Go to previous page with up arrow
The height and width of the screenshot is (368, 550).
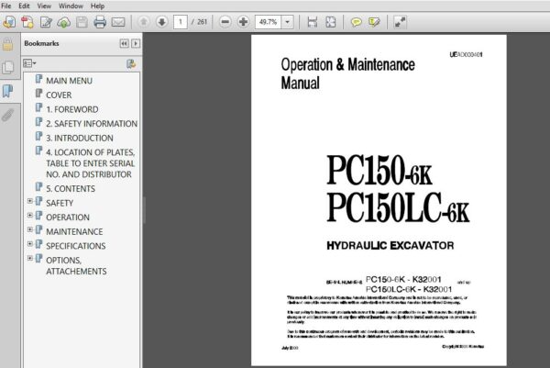pyautogui.click(x=144, y=22)
